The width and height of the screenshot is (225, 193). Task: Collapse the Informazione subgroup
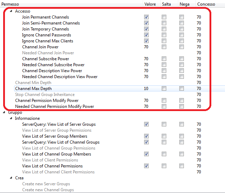coord(11,118)
